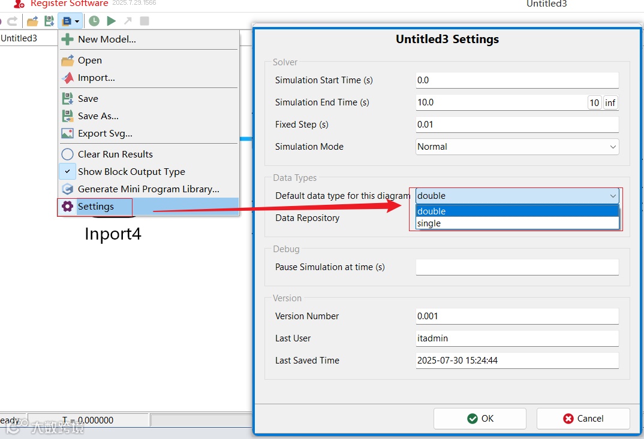Choose Export Svg... from the menu
Image resolution: width=644 pixels, height=439 pixels.
tap(149, 134)
